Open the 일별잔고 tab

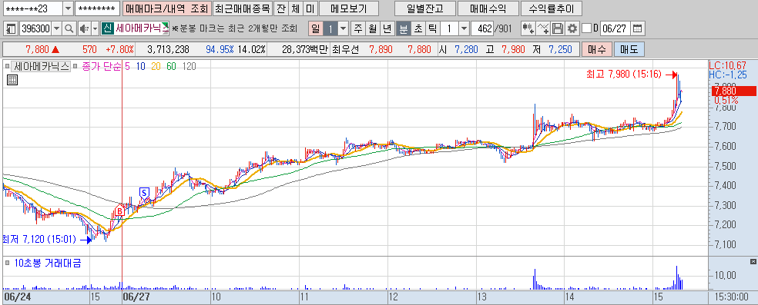point(425,8)
